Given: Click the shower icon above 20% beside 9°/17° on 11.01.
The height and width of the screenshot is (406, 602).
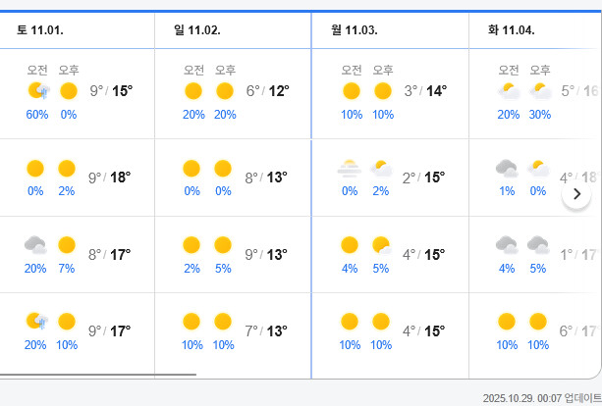Looking at the screenshot, I should tap(37, 322).
